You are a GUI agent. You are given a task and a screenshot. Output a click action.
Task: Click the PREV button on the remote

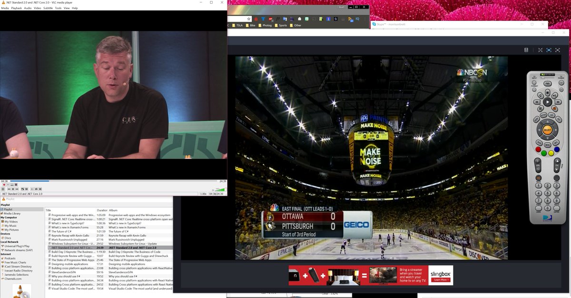(557, 178)
